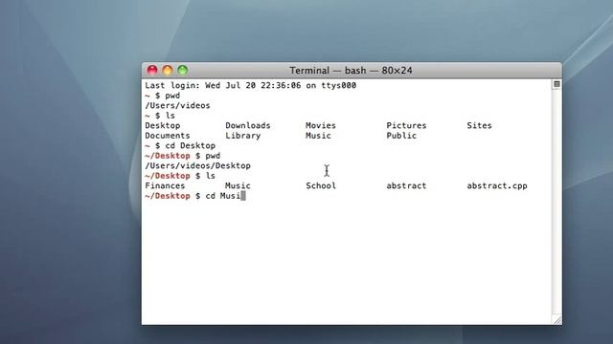
Task: Click 'Pictures' in the ls output
Action: tap(406, 125)
